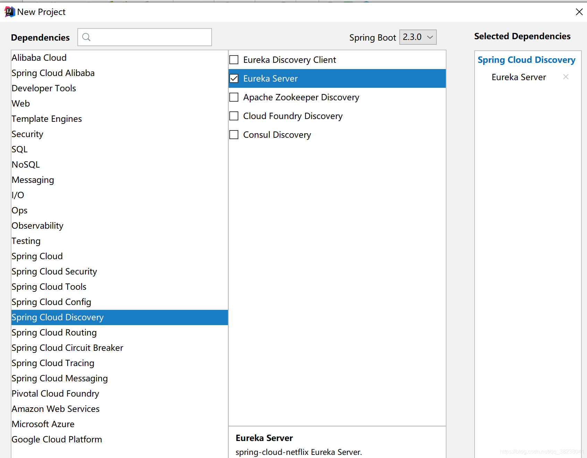The image size is (587, 458).
Task: Click the highlighted Eureka Server row label
Action: tap(270, 78)
